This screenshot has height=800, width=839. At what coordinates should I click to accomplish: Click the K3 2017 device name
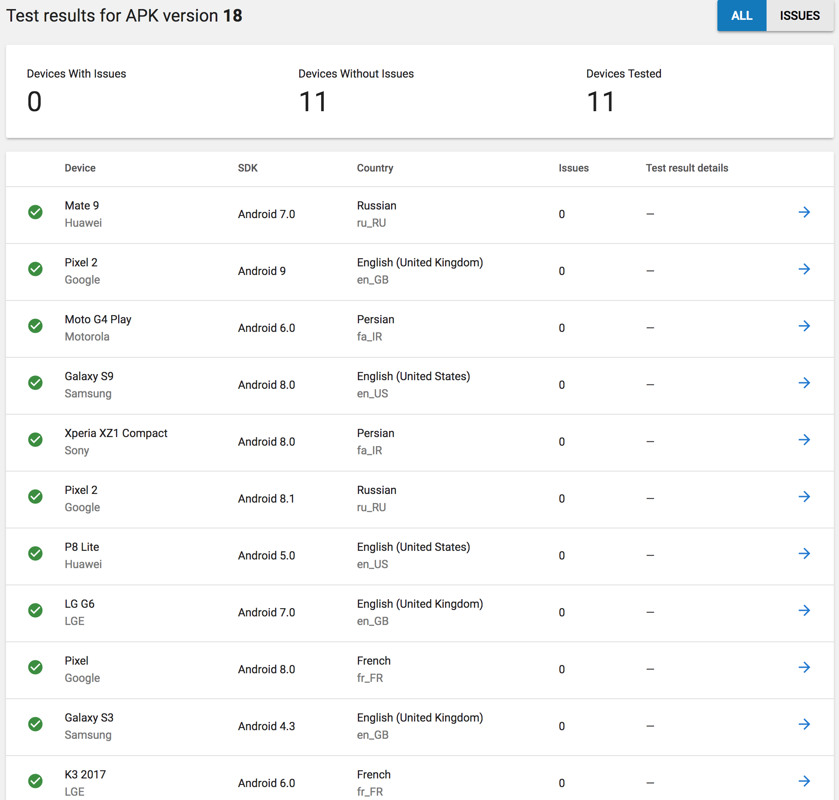click(x=85, y=775)
